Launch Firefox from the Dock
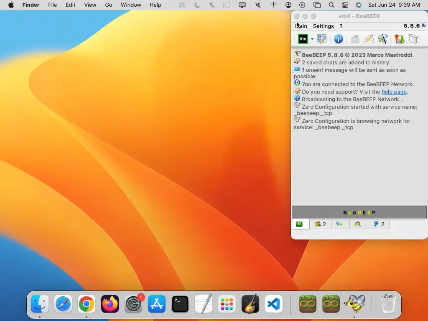 coord(110,304)
